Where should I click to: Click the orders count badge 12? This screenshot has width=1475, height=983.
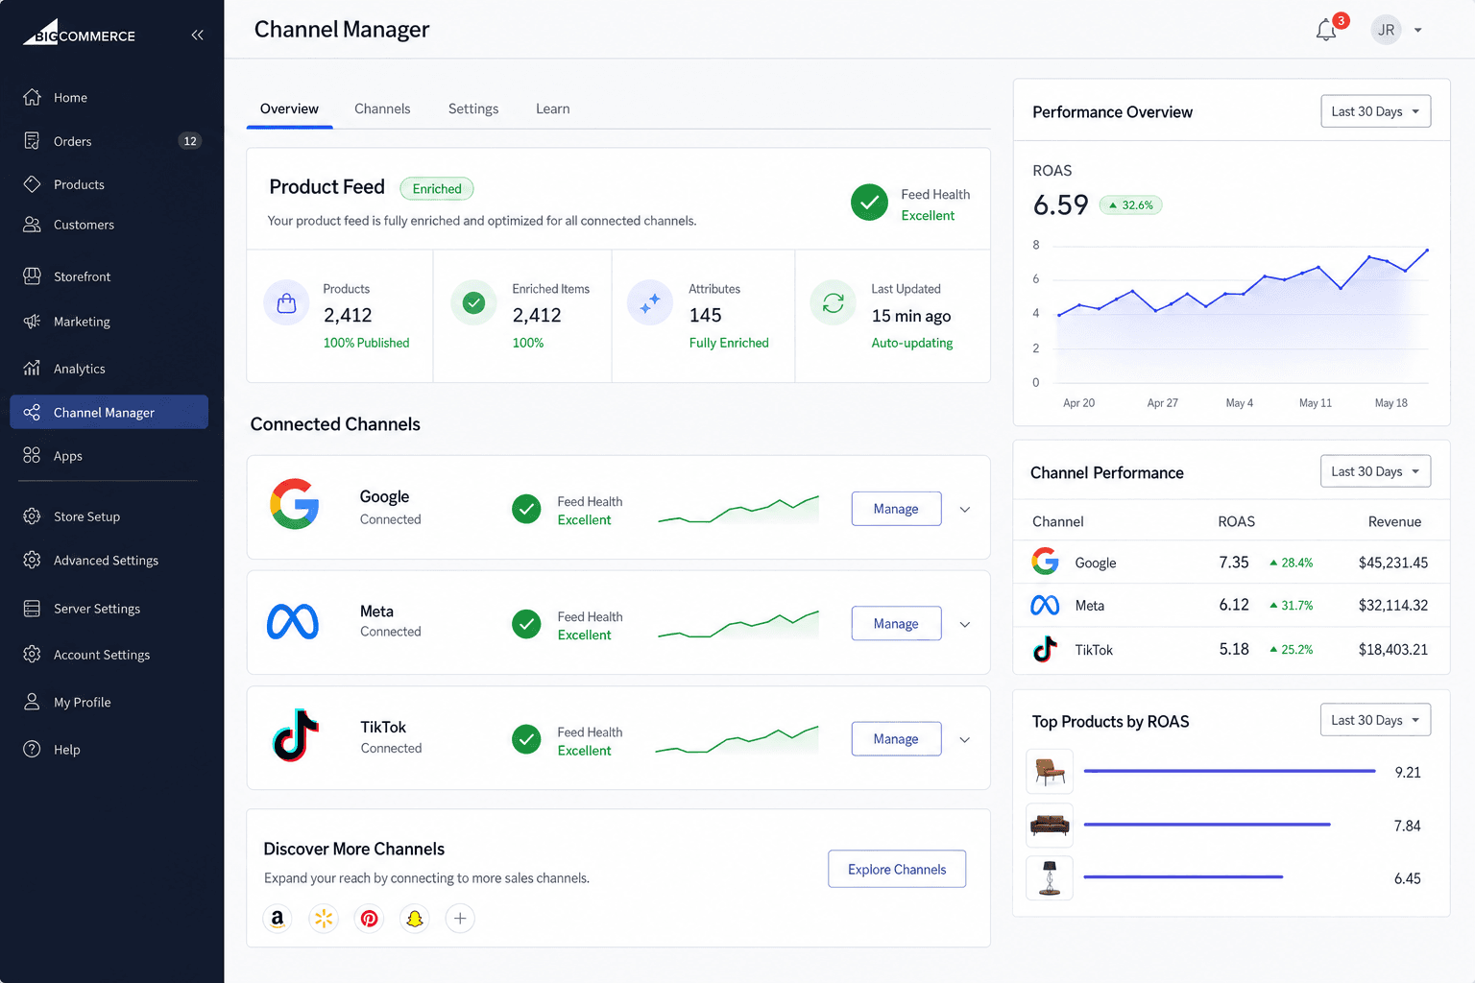tap(190, 141)
